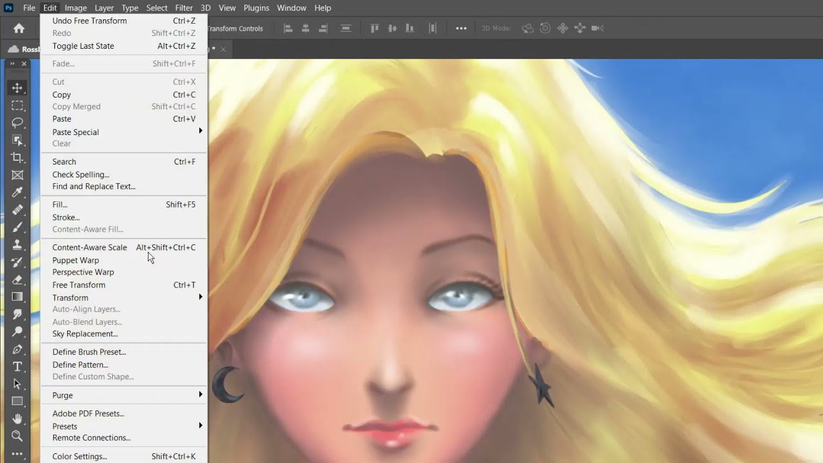This screenshot has height=463, width=823.
Task: Choose Stroke menu entry
Action: (x=124, y=217)
